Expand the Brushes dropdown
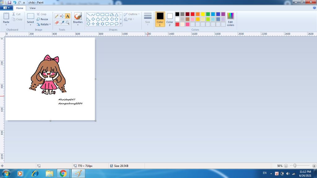The width and height of the screenshot is (317, 178). (78, 25)
